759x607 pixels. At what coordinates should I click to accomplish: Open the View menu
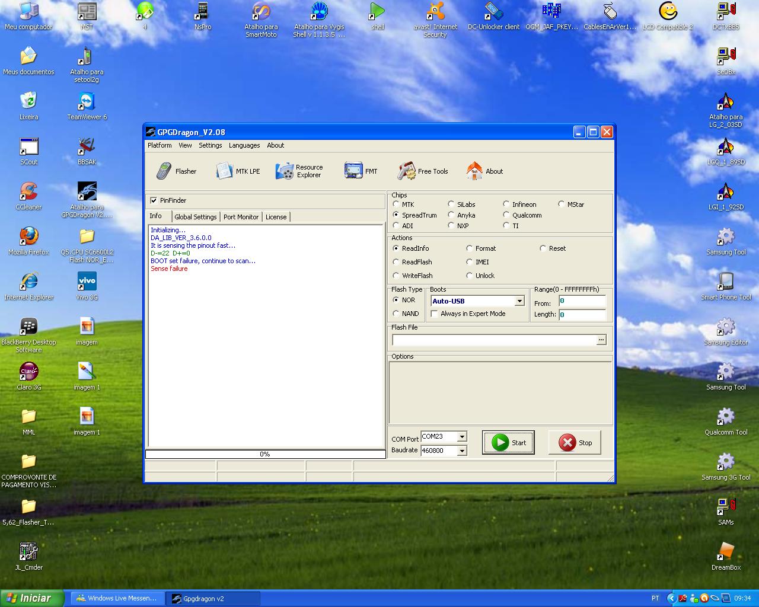tap(185, 145)
